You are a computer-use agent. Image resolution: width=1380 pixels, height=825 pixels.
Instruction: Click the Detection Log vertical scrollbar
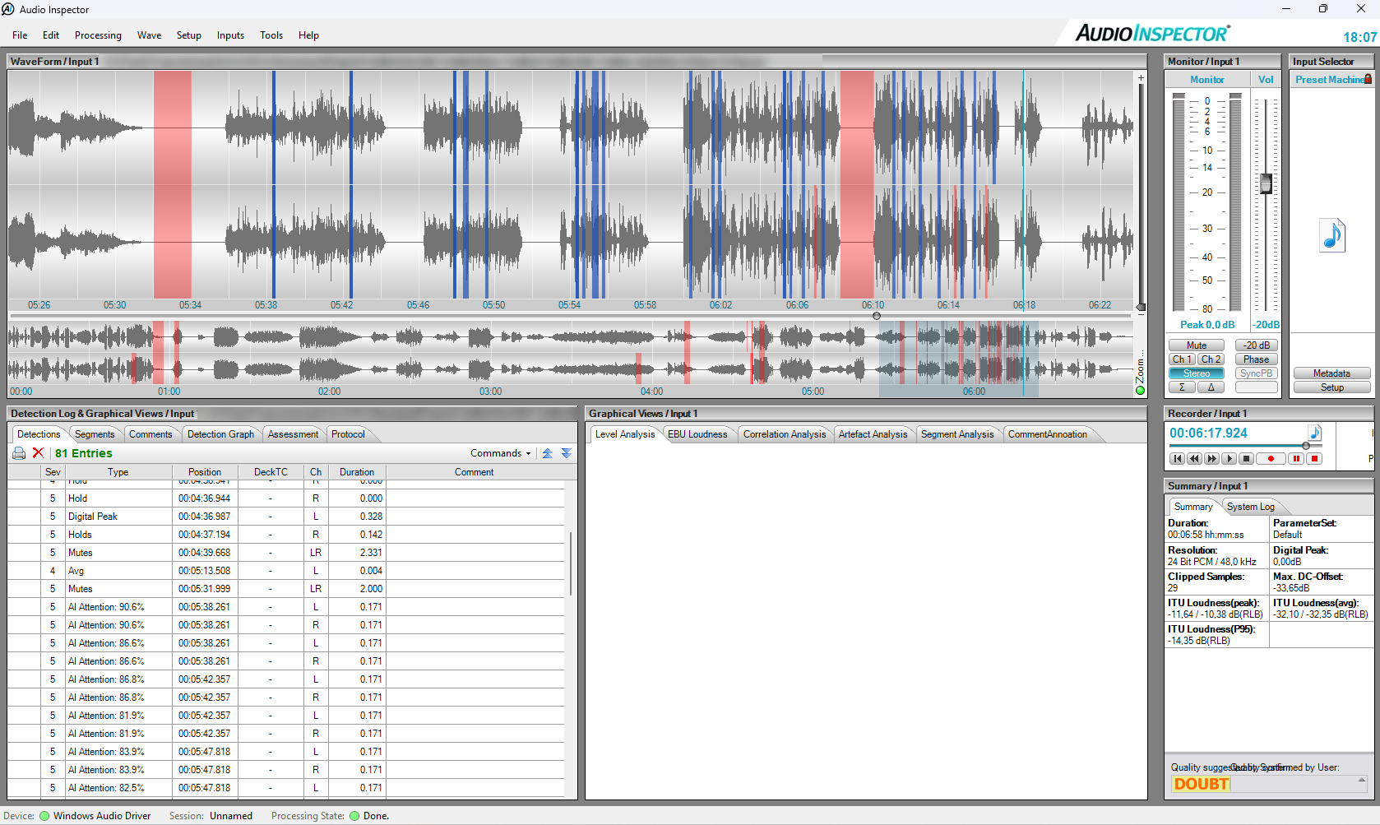pyautogui.click(x=570, y=563)
